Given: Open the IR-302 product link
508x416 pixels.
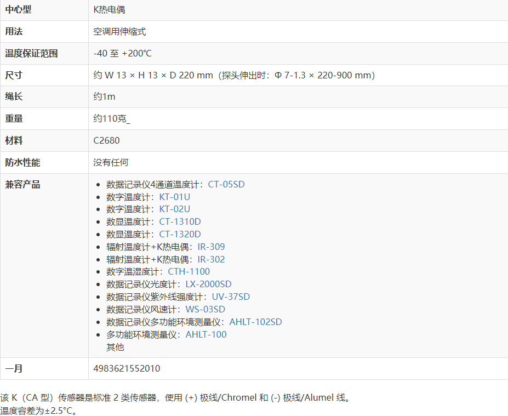Looking at the screenshot, I should [x=211, y=259].
